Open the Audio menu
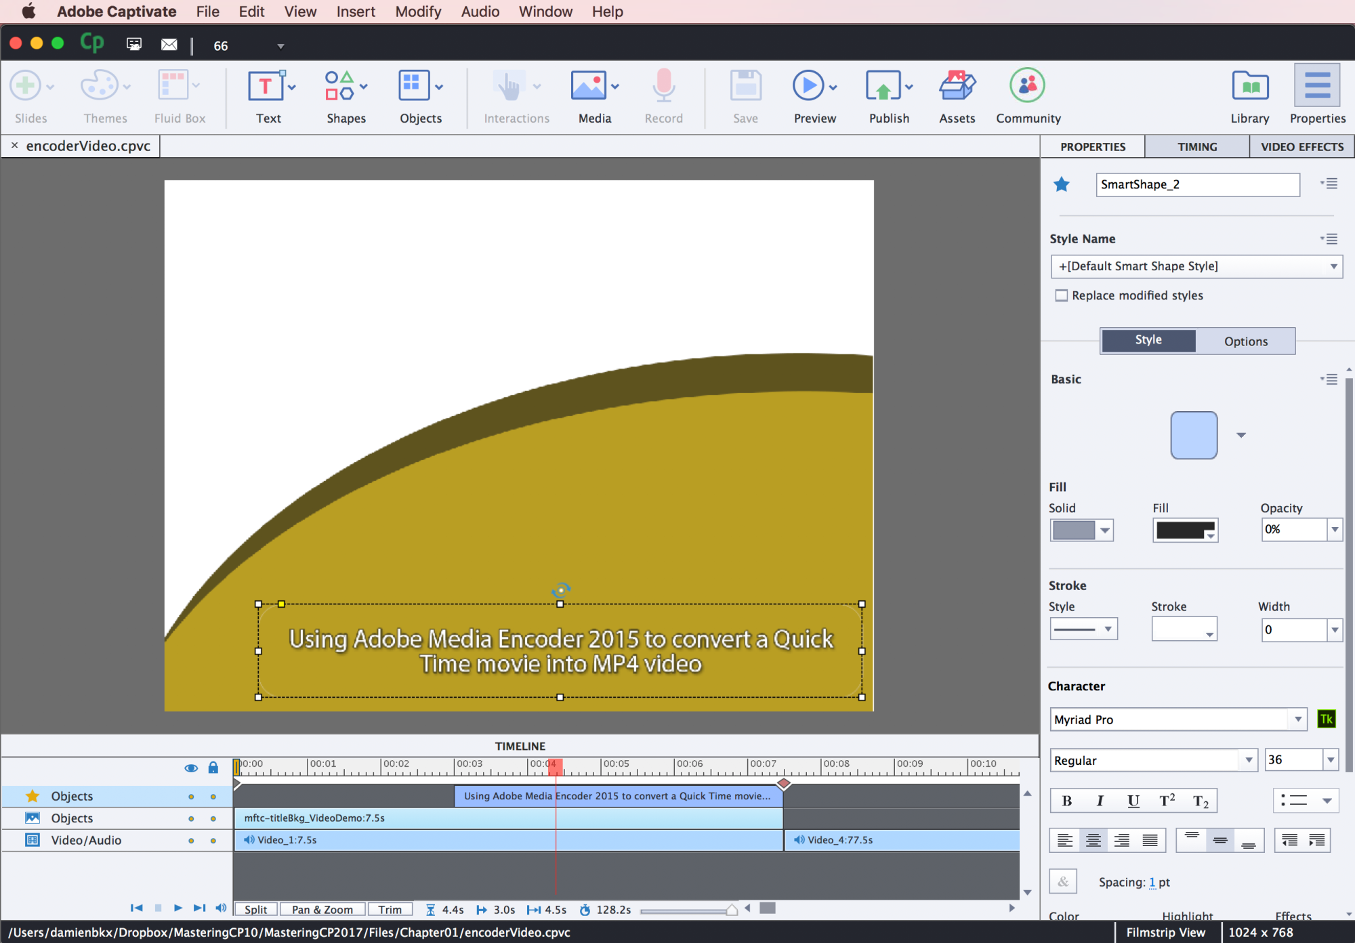1355x943 pixels. click(x=480, y=12)
